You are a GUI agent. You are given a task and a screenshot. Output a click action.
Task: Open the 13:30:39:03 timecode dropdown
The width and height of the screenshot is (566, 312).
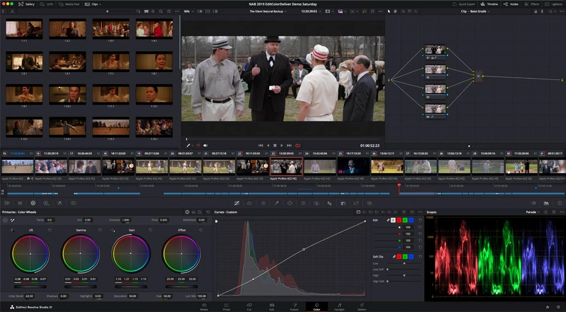click(311, 11)
